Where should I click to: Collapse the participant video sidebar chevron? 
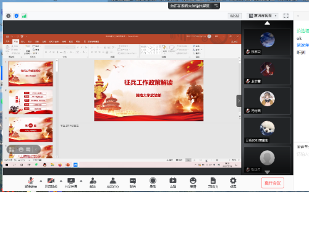point(239,101)
